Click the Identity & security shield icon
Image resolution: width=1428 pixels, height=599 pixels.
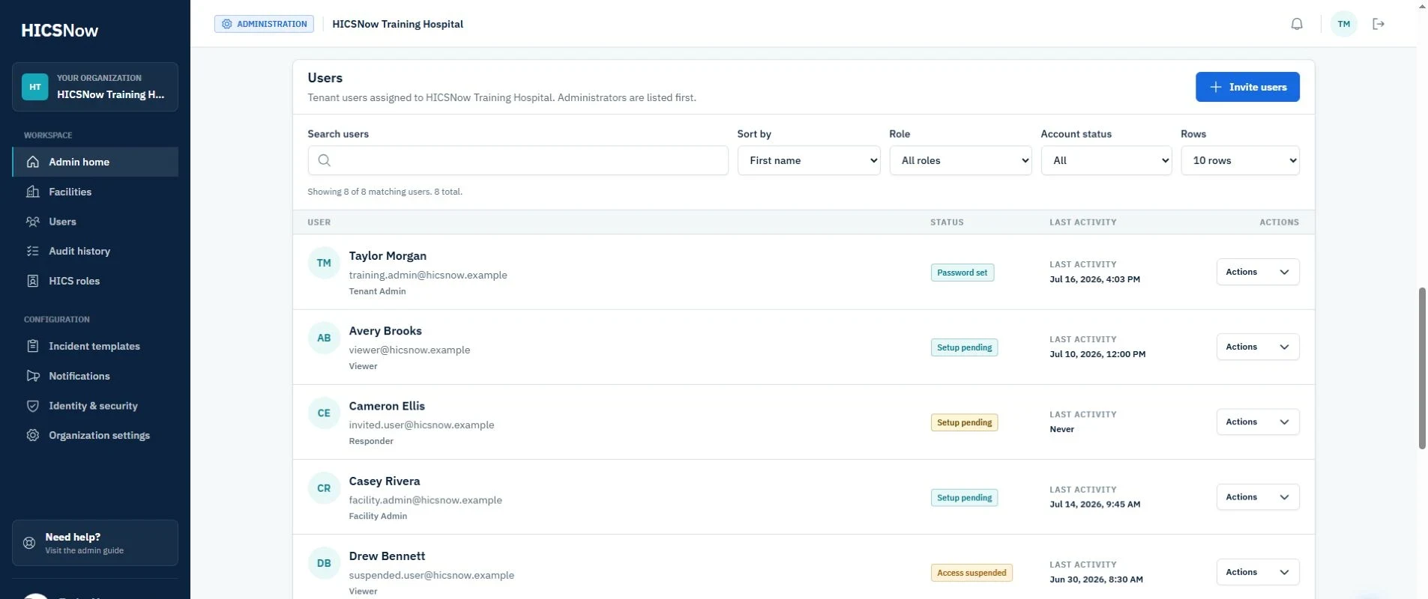point(33,406)
